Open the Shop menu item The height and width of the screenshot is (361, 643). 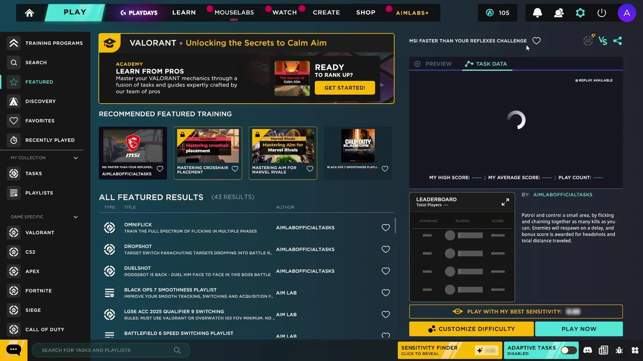[x=366, y=13]
